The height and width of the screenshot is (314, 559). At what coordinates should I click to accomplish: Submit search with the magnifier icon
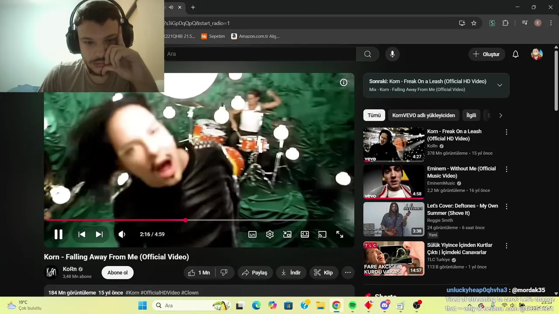pos(368,54)
